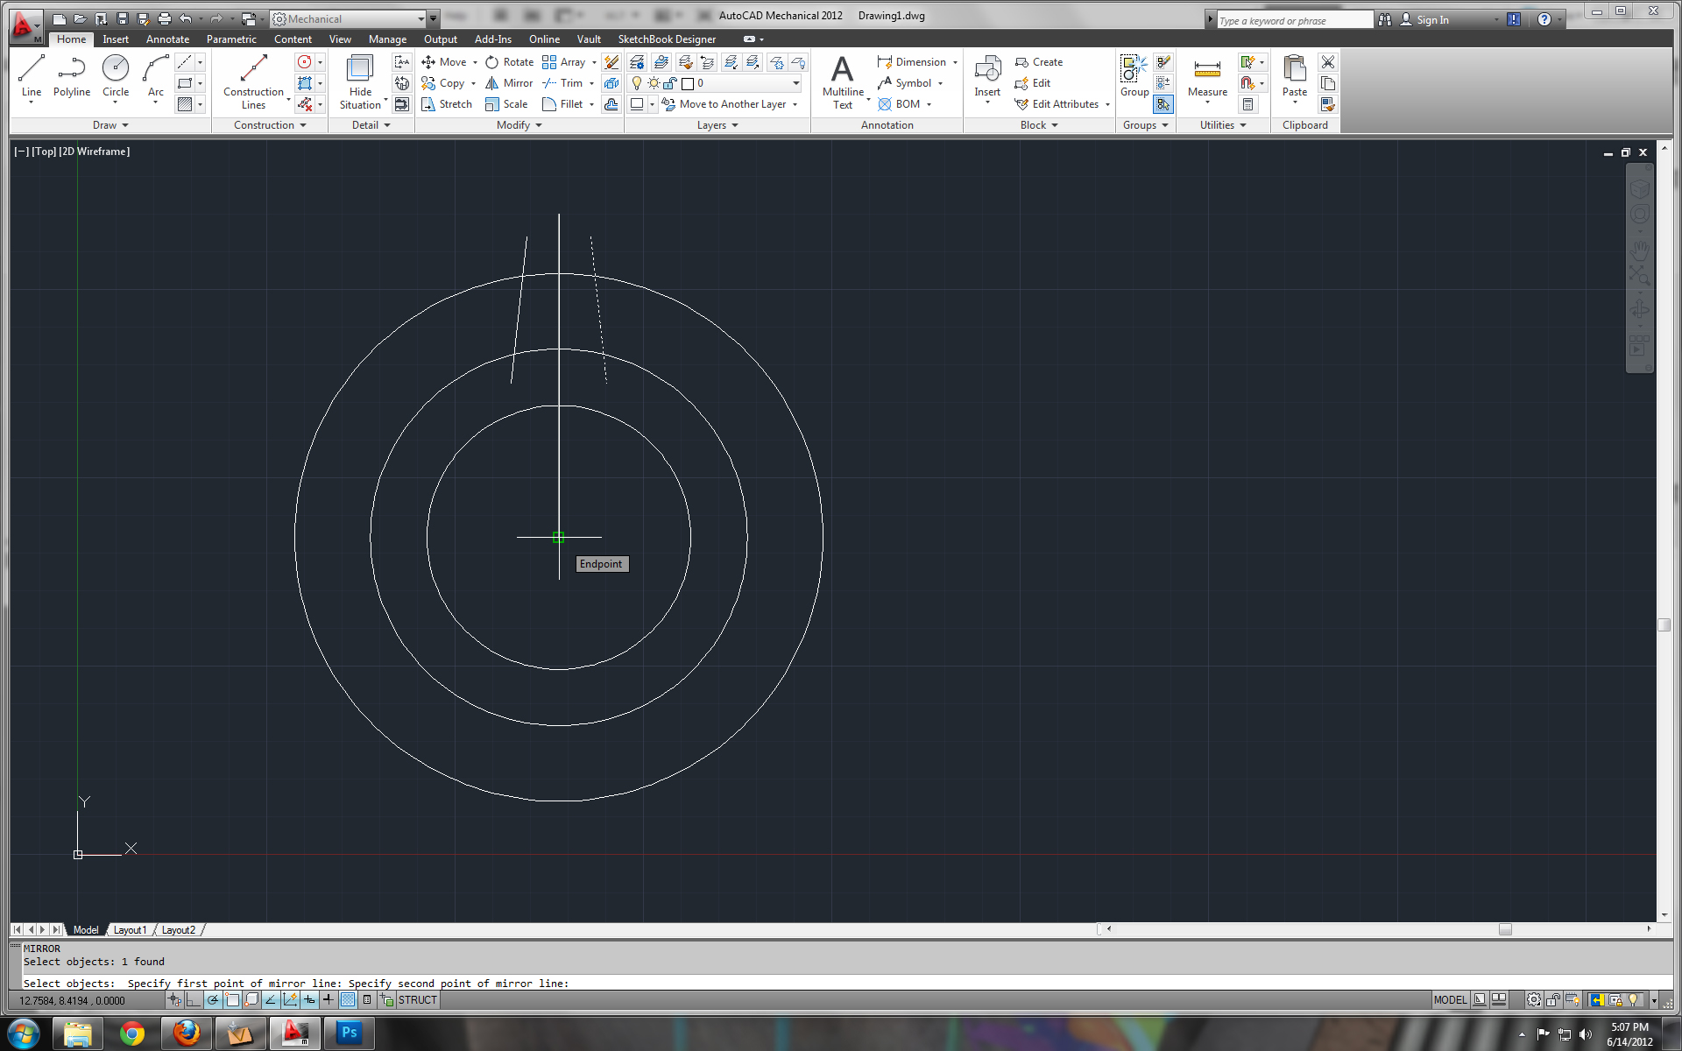Click the Undo arrow in quick access toolbar

(185, 18)
